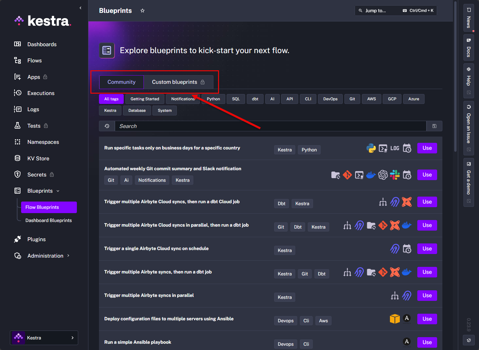The width and height of the screenshot is (479, 350).
Task: Filter blueprints by SQL tag
Action: (236, 99)
